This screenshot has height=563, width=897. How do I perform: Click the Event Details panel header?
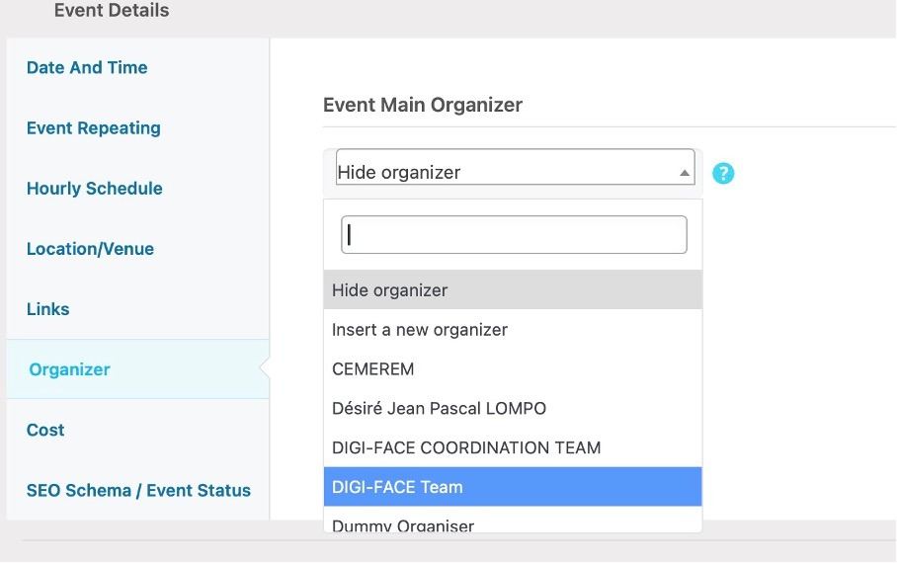click(112, 10)
